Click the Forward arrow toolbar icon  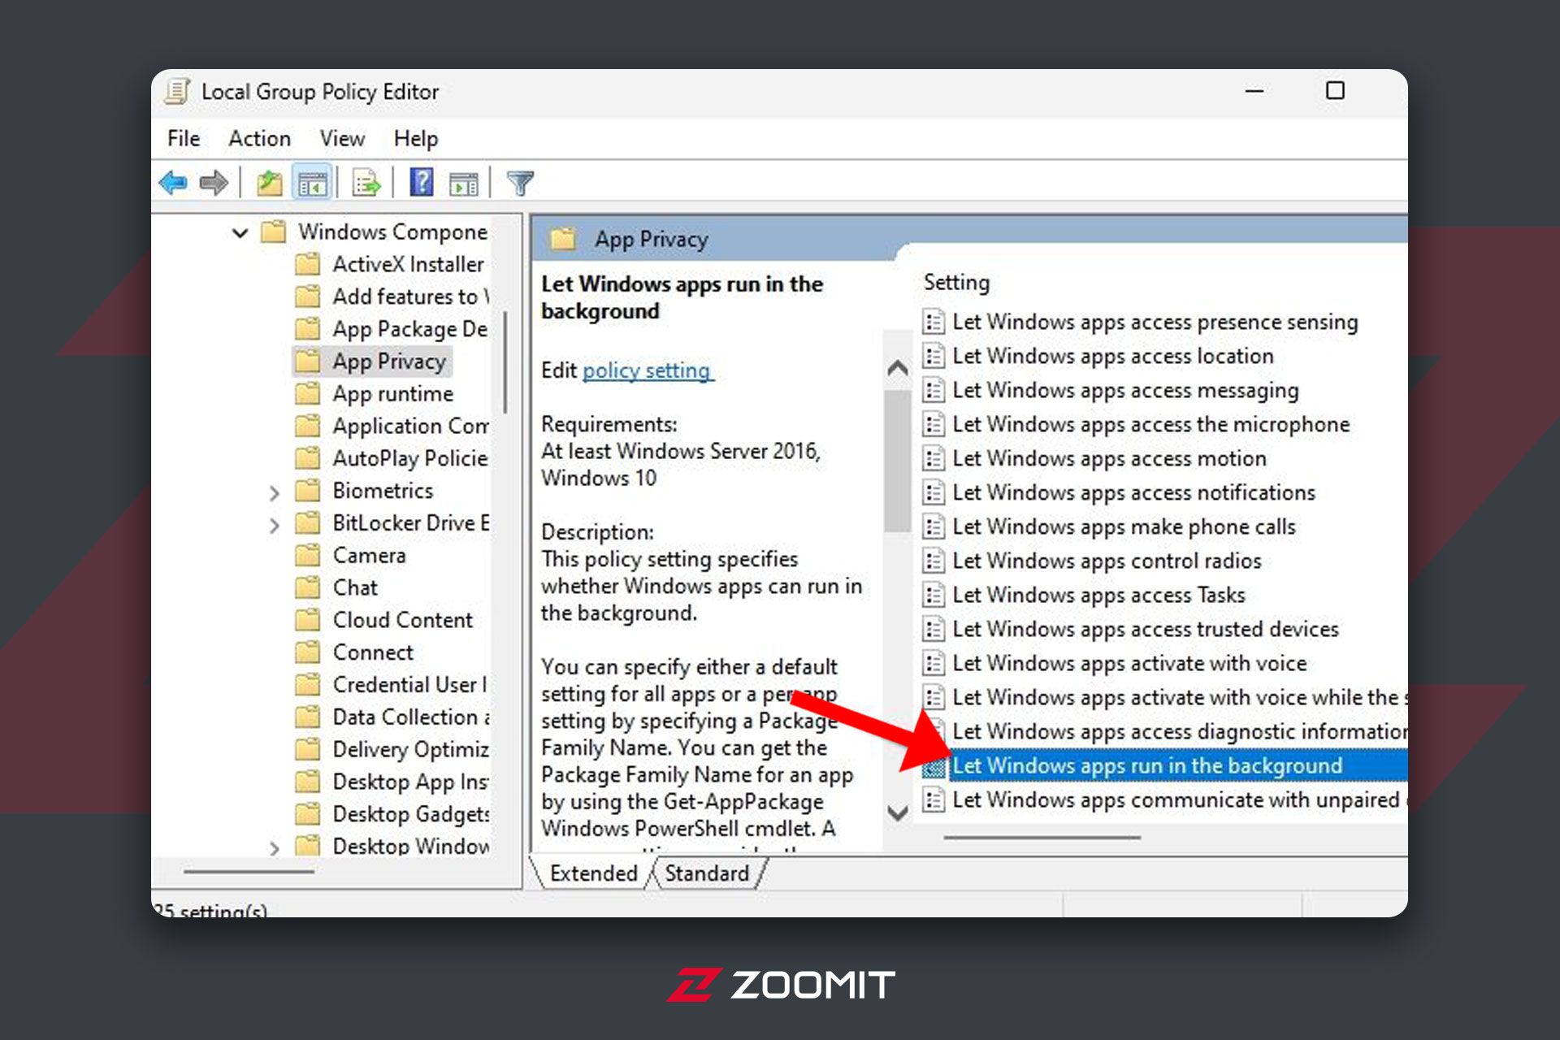click(214, 183)
